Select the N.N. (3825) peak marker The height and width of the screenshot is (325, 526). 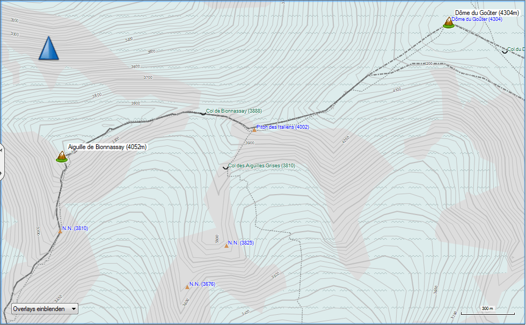tap(226, 246)
